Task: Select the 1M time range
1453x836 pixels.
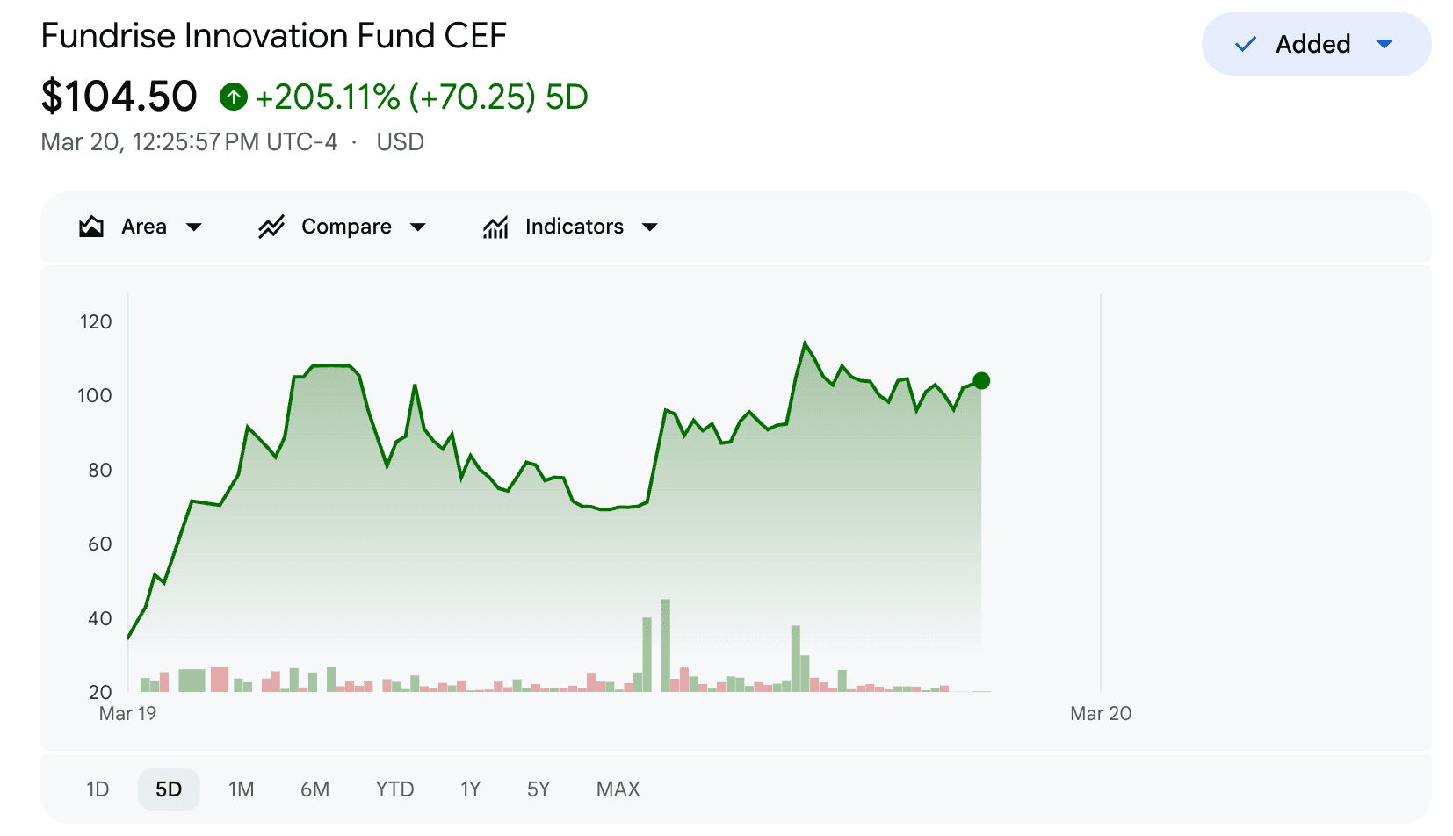Action: coord(241,789)
